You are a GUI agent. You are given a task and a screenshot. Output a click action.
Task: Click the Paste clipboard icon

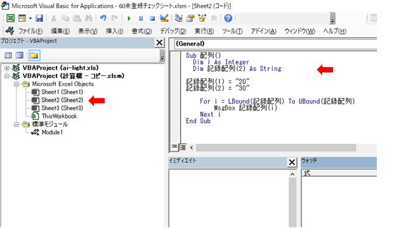[x=77, y=18]
